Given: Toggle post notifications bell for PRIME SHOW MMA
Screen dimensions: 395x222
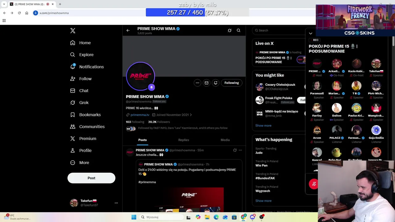Looking at the screenshot, I should click(x=216, y=83).
